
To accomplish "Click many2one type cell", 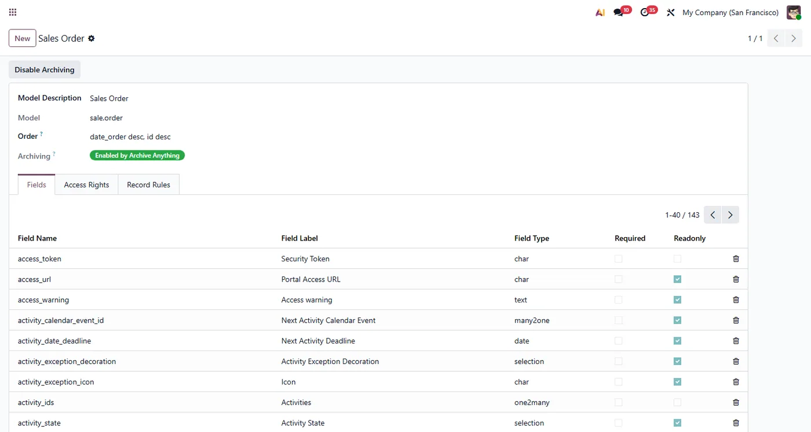I will tap(532, 320).
